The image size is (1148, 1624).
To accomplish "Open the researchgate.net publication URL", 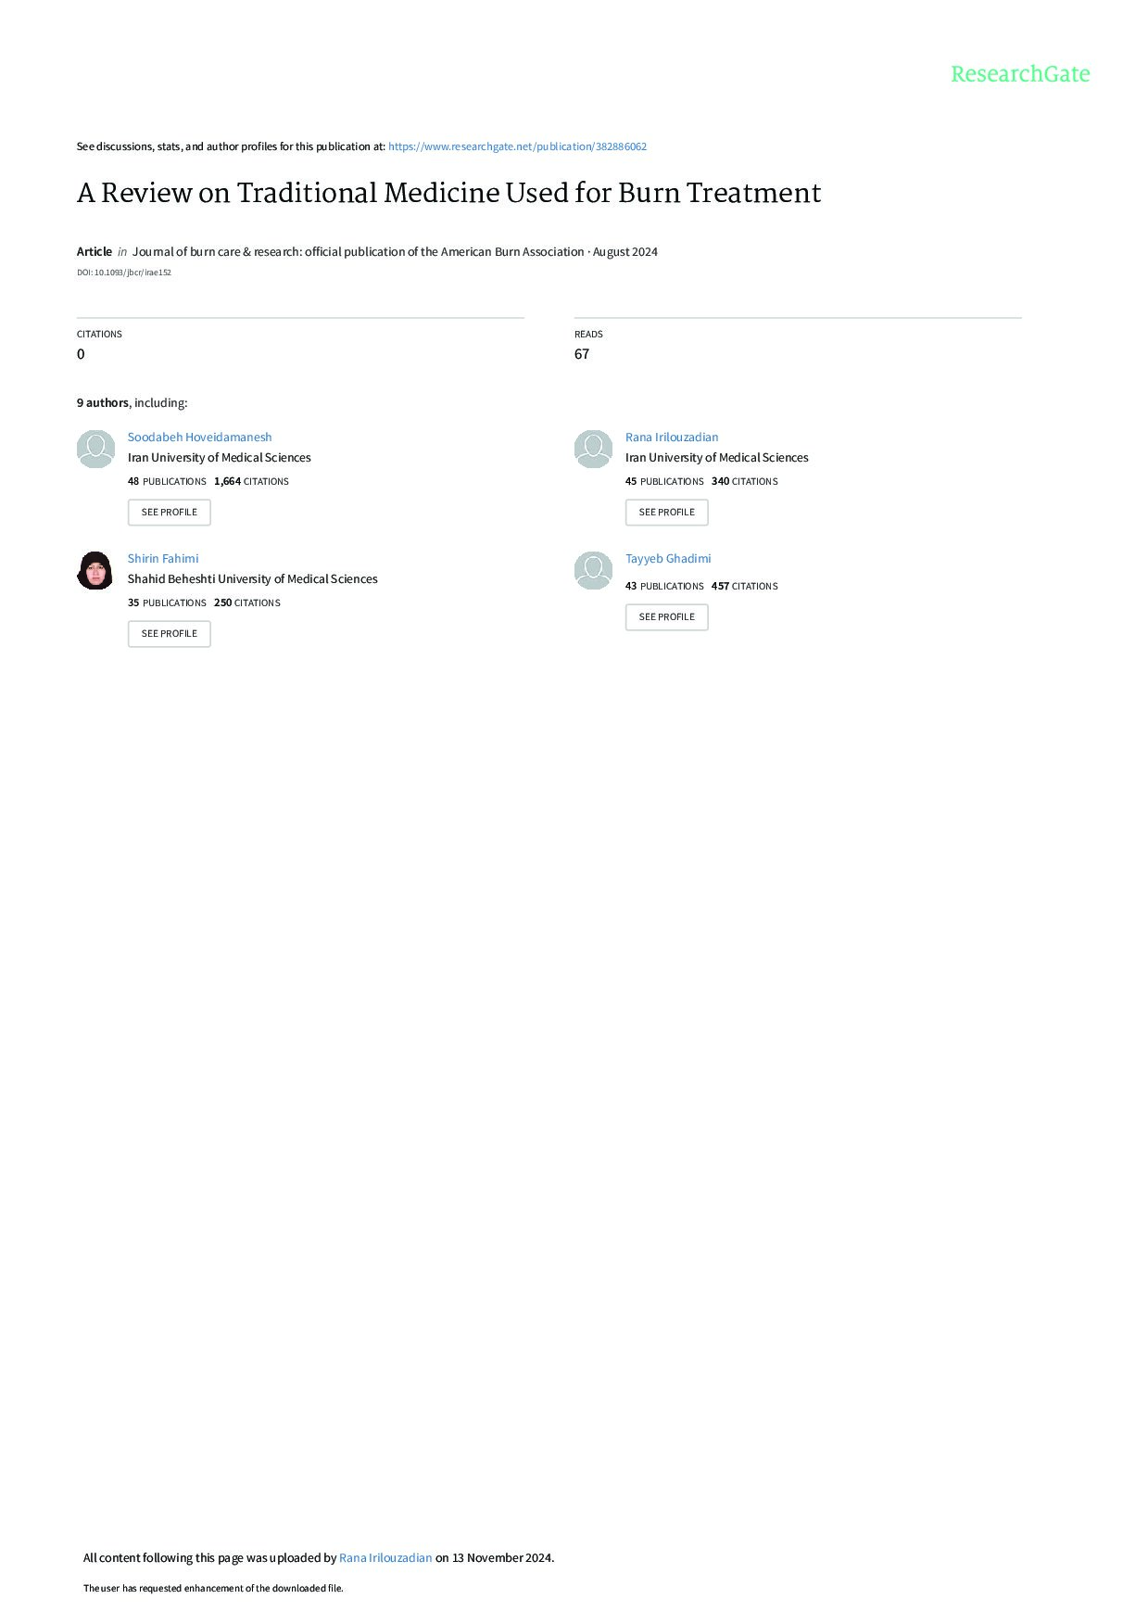I will (517, 146).
